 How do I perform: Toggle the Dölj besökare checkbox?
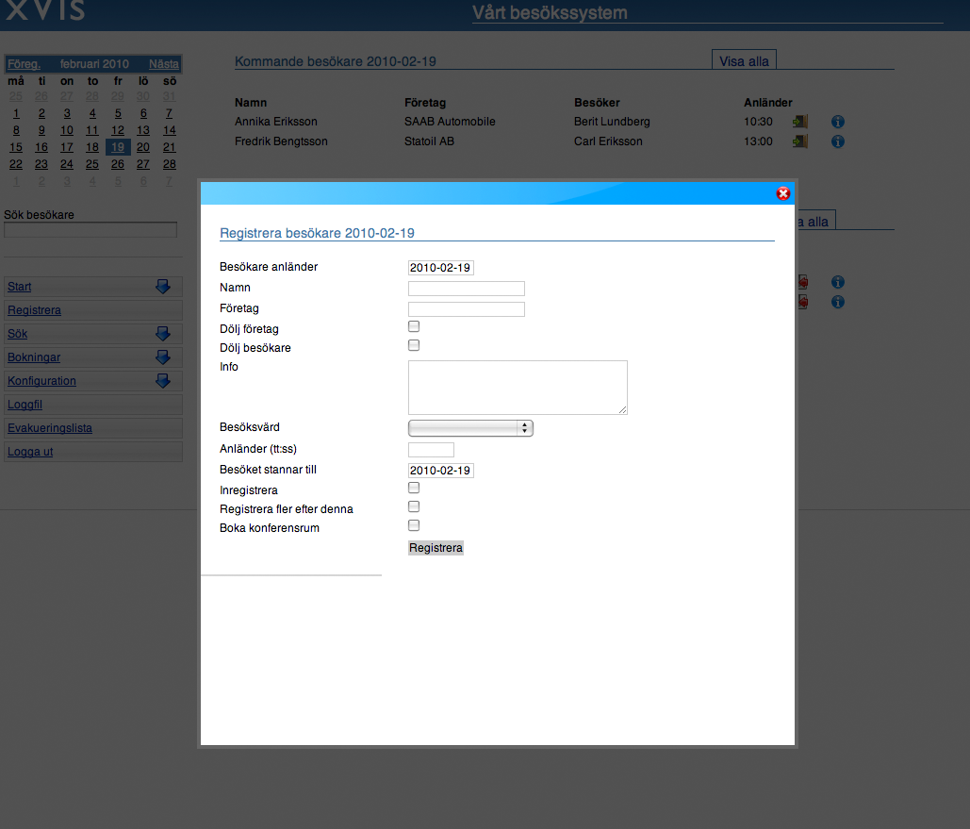tap(414, 345)
